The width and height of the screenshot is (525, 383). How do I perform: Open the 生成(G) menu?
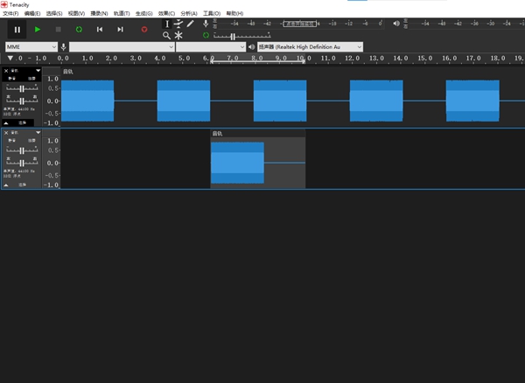144,13
